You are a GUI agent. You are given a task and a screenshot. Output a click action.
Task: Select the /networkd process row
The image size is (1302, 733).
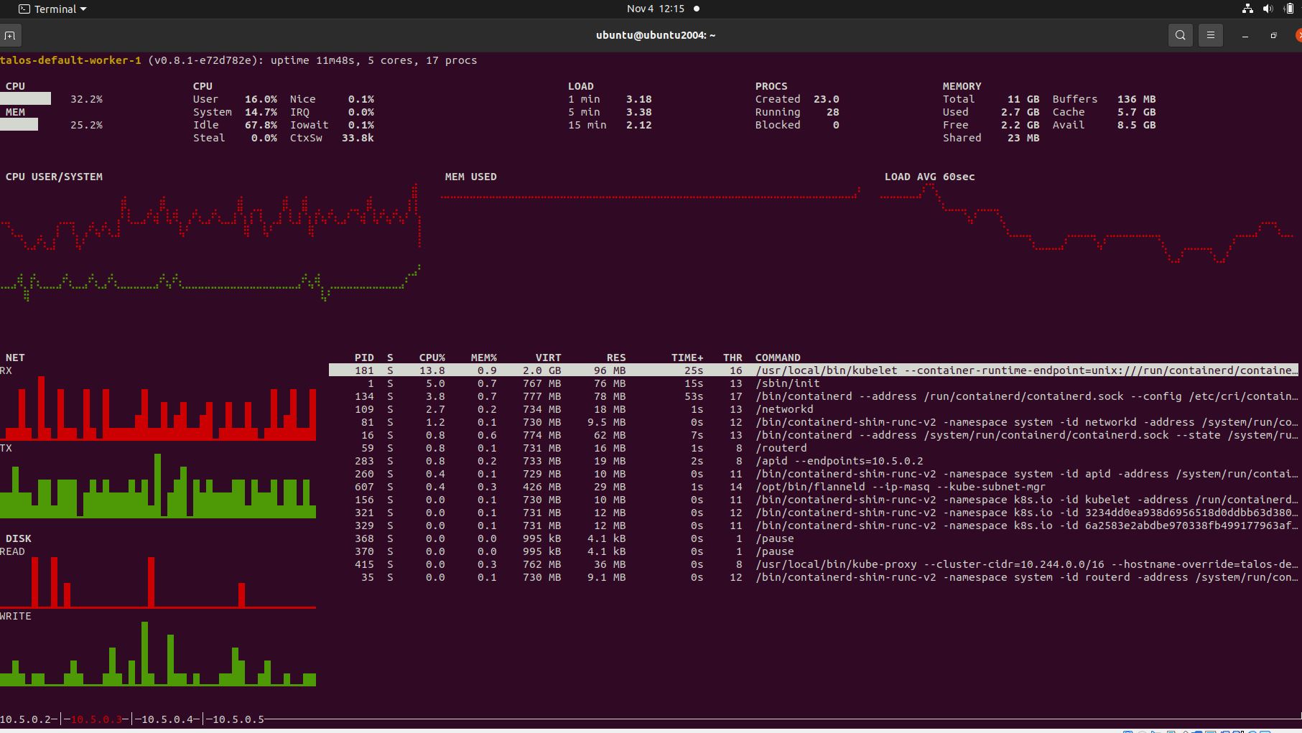click(814, 409)
